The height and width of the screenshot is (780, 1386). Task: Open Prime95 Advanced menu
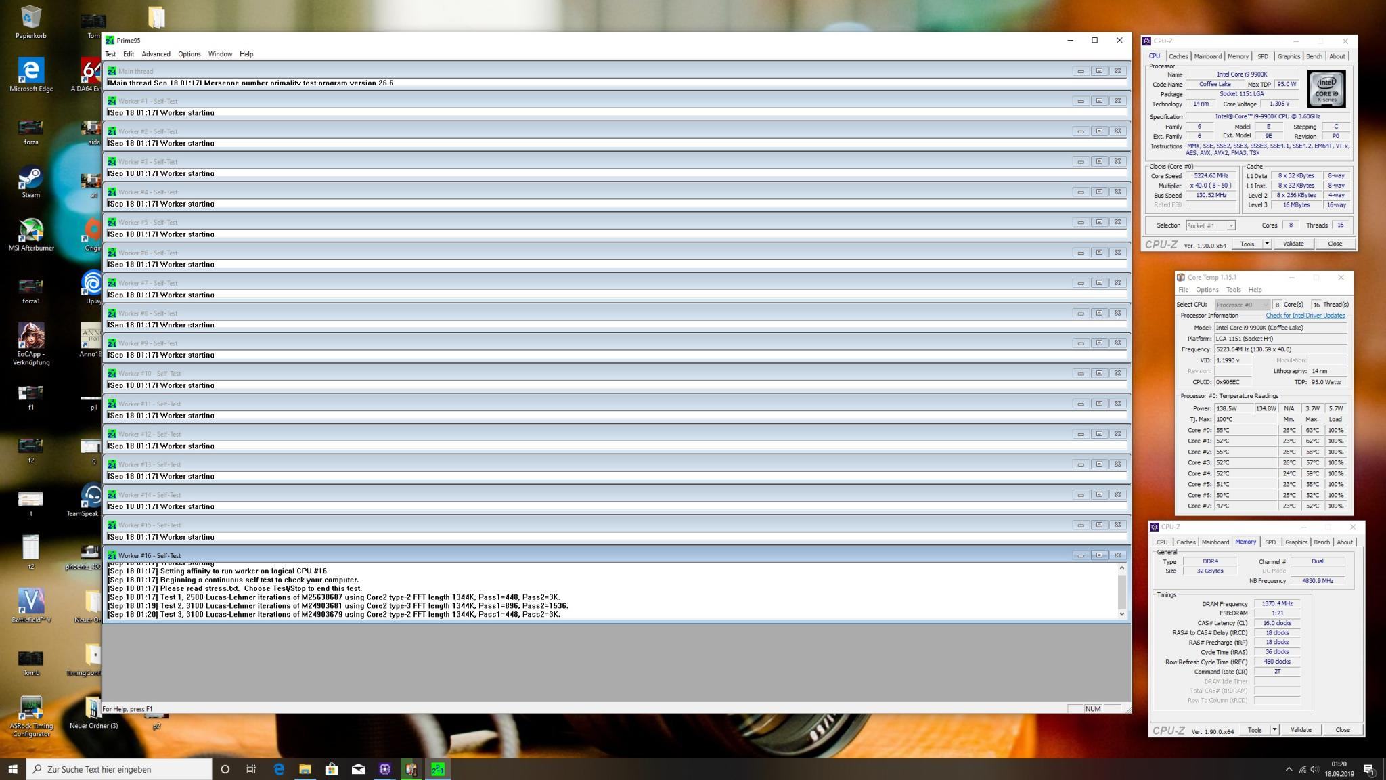156,54
